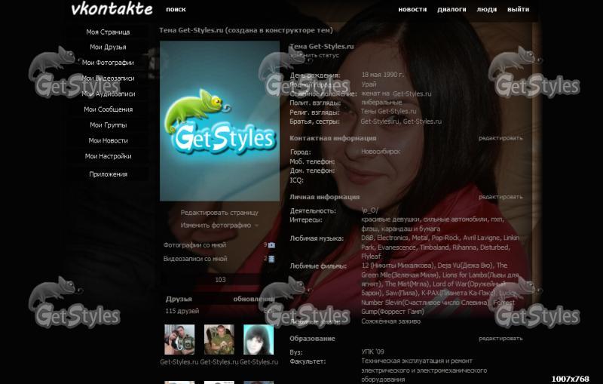Click Редактировать страницу link

(x=219, y=213)
